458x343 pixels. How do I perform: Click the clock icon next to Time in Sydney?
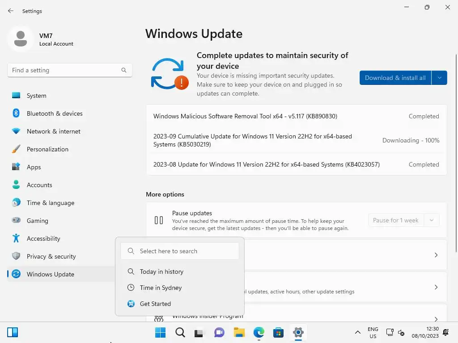tap(131, 288)
